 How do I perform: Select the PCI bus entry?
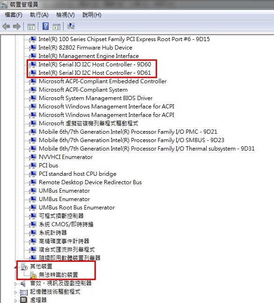click(x=48, y=166)
